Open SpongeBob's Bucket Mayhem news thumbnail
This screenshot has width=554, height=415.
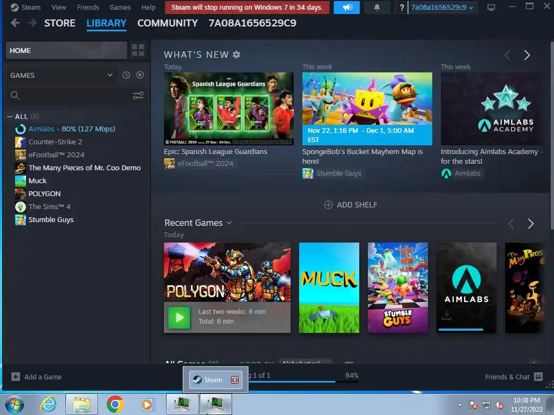coord(367,109)
